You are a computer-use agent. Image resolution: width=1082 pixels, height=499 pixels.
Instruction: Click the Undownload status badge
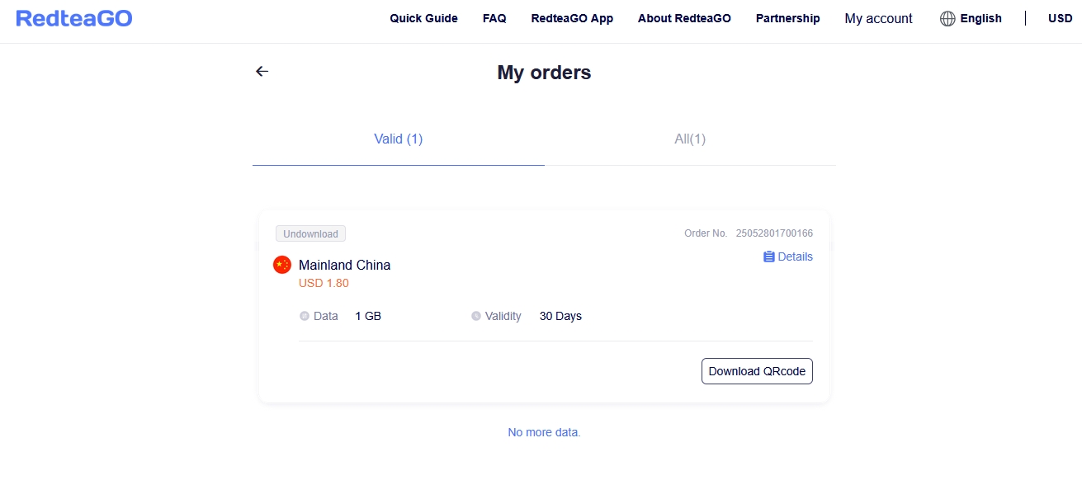click(x=310, y=234)
